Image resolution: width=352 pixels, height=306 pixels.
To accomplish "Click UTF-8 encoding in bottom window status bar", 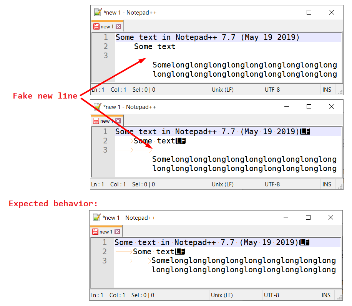I will [271, 295].
